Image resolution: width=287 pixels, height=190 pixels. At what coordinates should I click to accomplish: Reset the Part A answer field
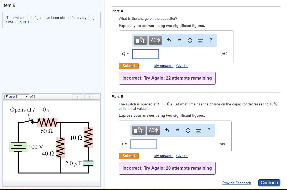[190, 40]
